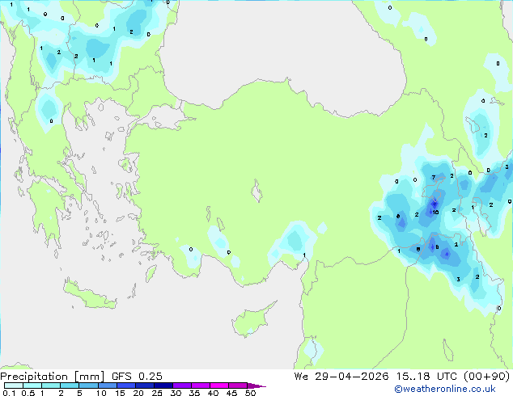Pick the 45–50 mm legend color box
The height and width of the screenshot is (396, 513).
tap(238, 385)
